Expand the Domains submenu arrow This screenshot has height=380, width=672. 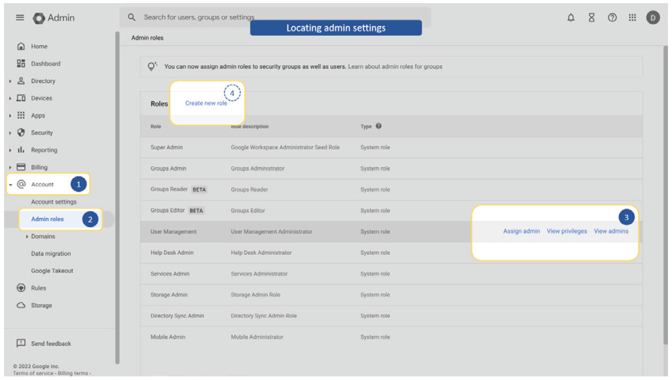[27, 236]
